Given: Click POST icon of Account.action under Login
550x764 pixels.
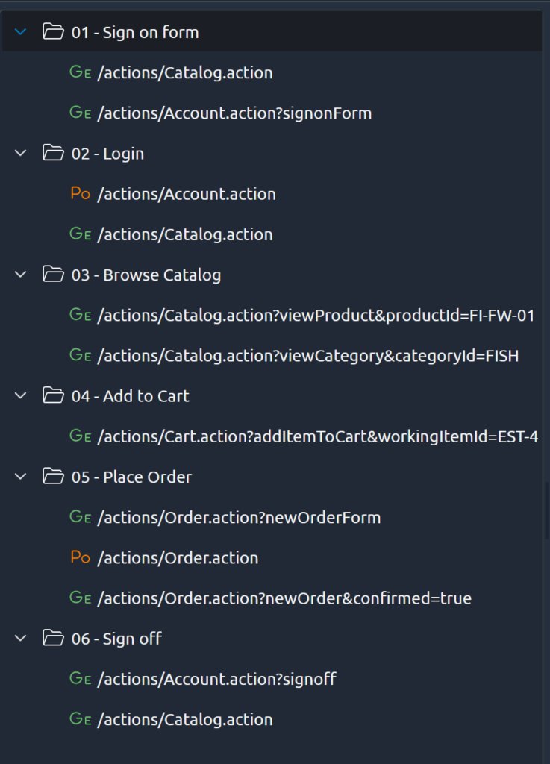Looking at the screenshot, I should tap(81, 194).
